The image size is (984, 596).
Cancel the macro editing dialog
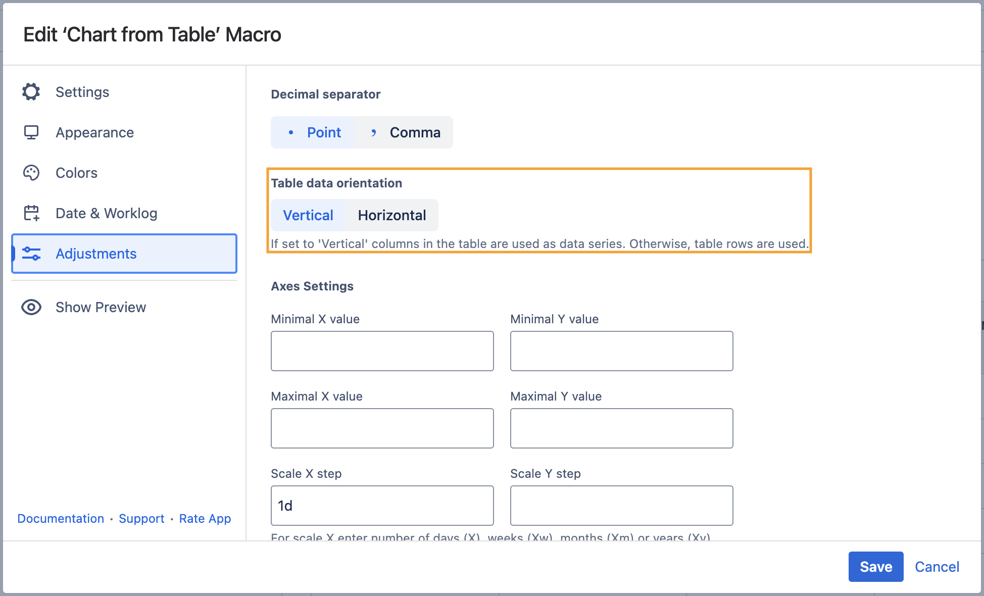937,567
